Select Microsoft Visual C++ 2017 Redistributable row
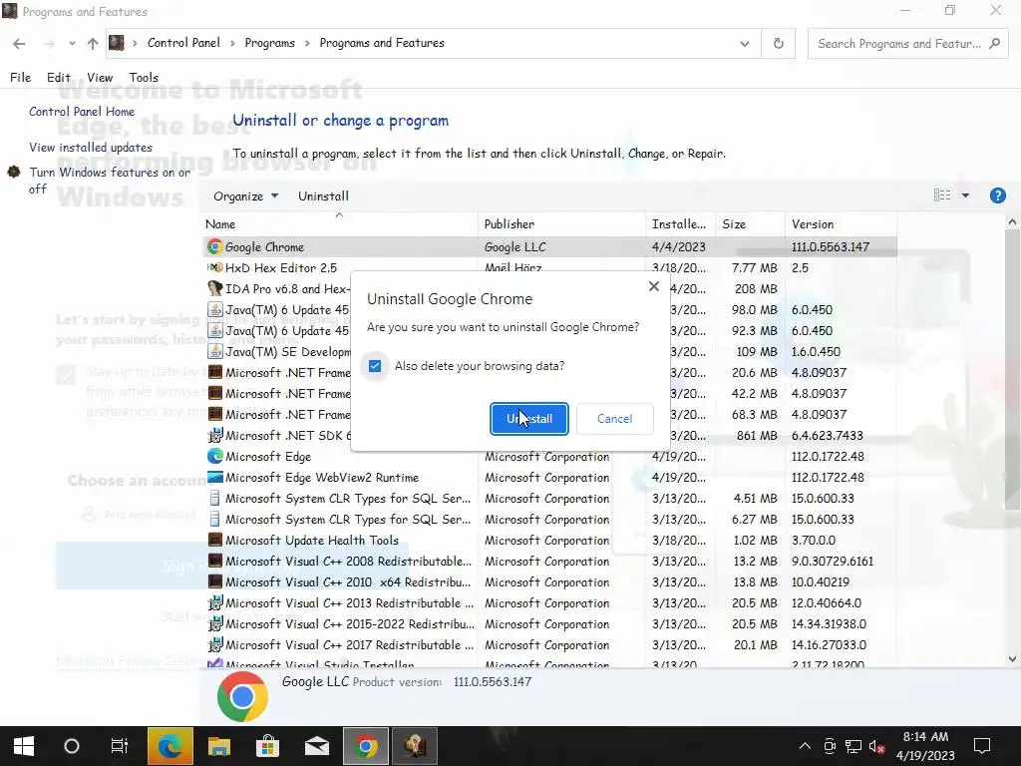This screenshot has height=766, width=1021. point(549,645)
